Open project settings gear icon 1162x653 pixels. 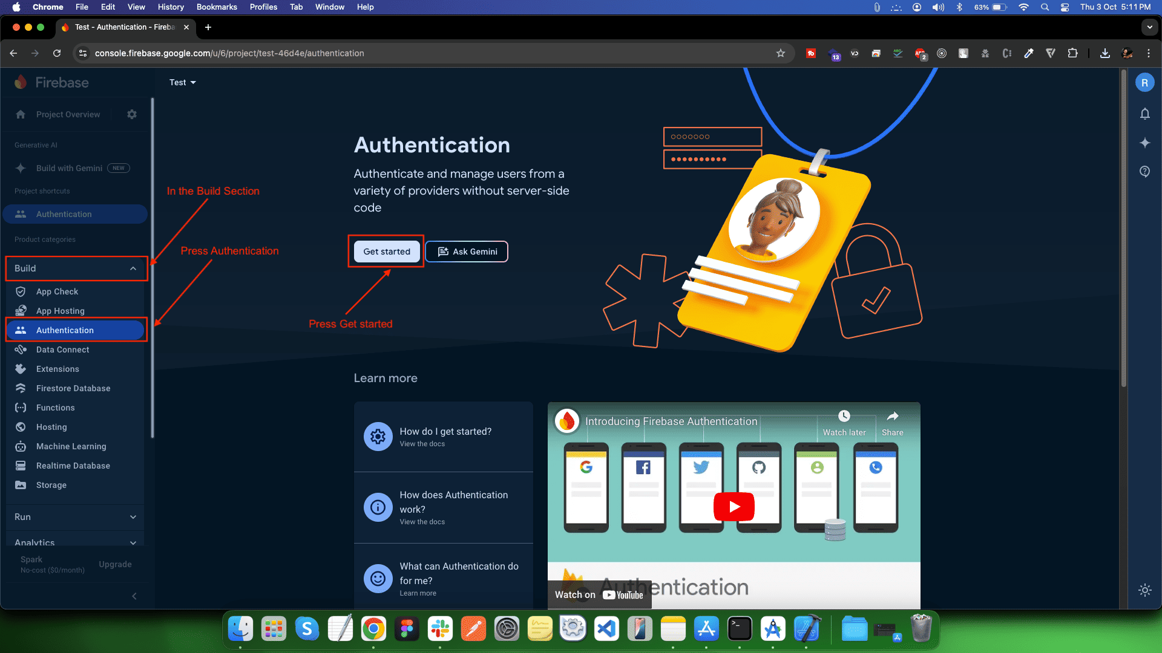coord(132,114)
